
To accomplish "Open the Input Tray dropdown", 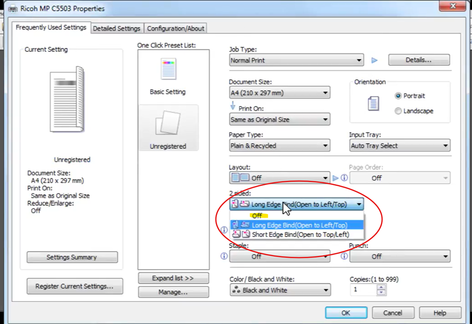I will point(400,146).
